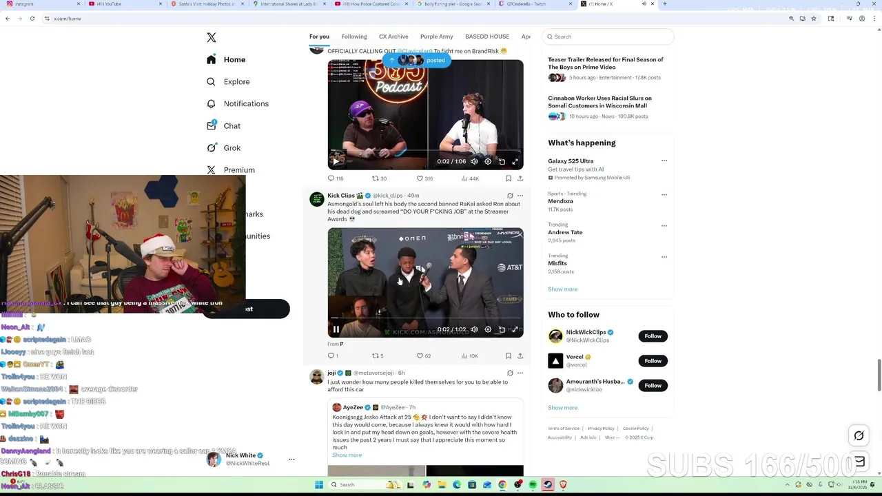Repost the Kick Clips post
Viewport: 882px width, 496px height.
pyautogui.click(x=378, y=355)
